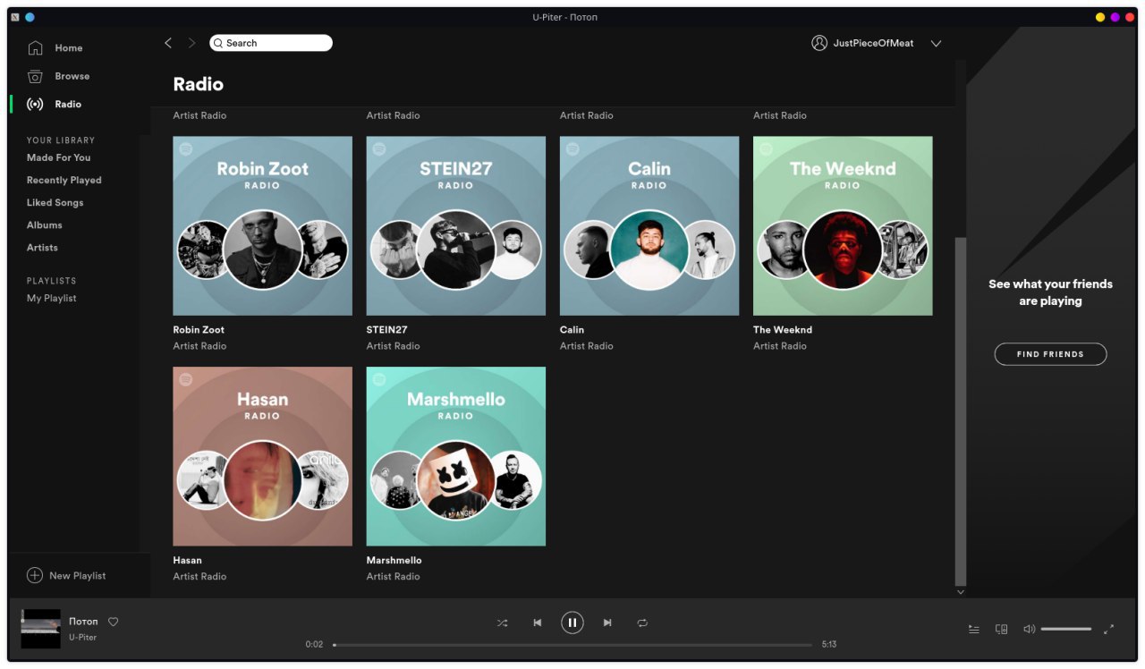The image size is (1145, 669).
Task: Open the now playing album cover
Action: click(41, 629)
